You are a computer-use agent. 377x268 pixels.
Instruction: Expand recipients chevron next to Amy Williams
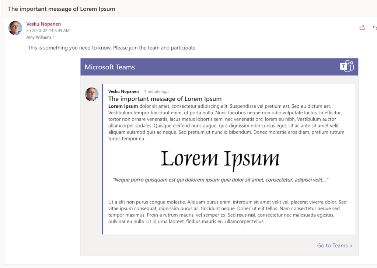pos(54,37)
